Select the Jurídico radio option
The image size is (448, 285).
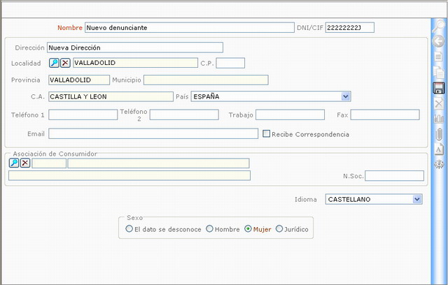pyautogui.click(x=280, y=228)
